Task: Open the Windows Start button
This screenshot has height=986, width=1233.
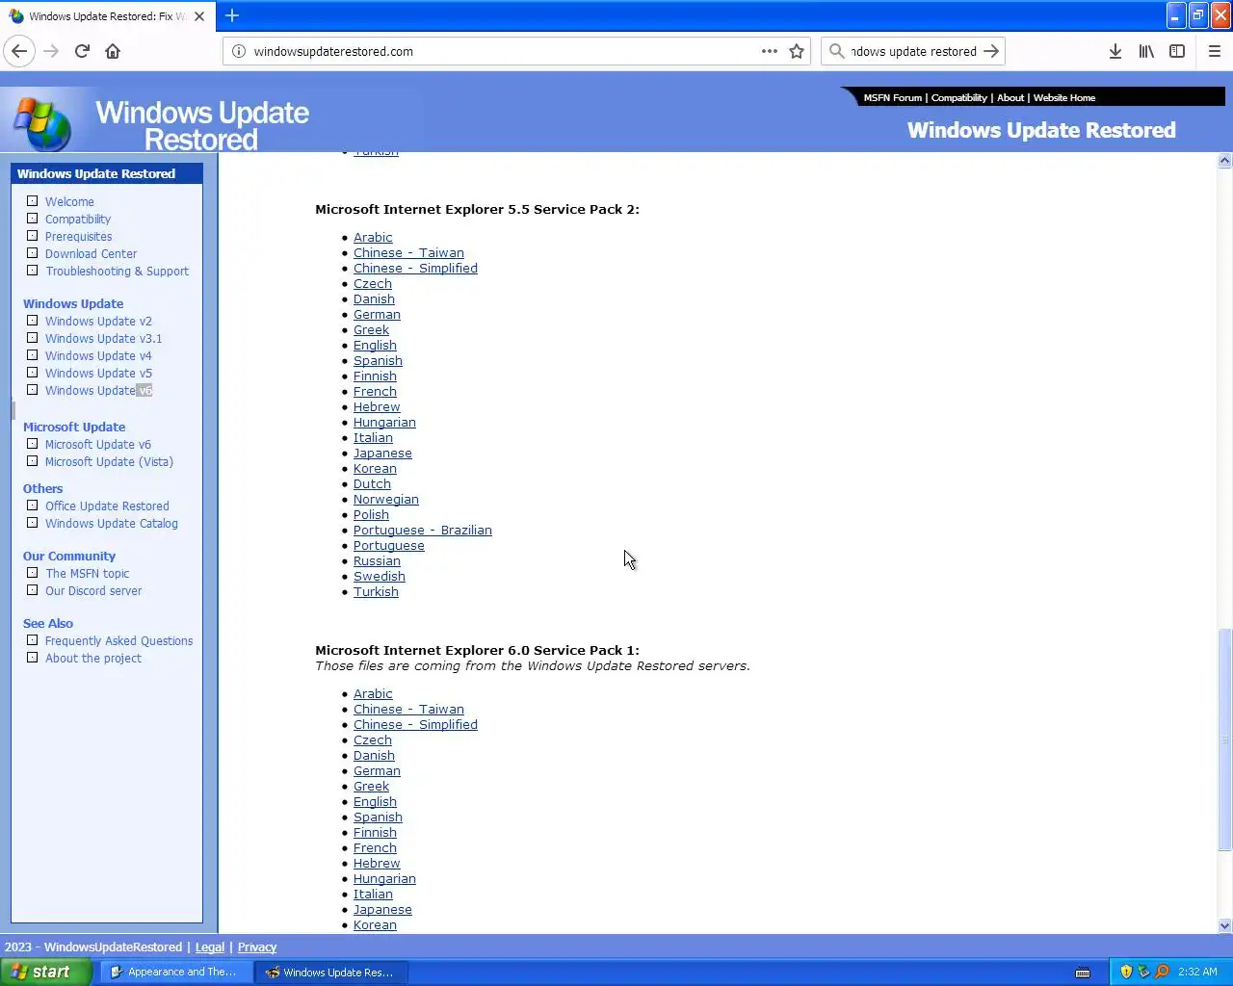Action: click(46, 972)
